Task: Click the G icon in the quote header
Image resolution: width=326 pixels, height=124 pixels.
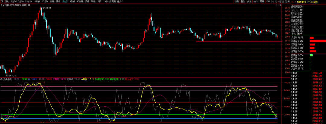Action: 292,2
